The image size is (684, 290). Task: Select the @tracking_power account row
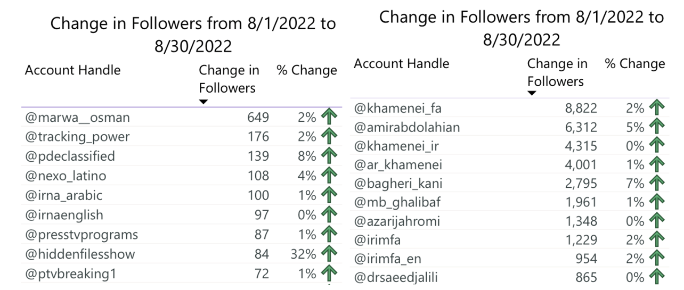tap(181, 137)
